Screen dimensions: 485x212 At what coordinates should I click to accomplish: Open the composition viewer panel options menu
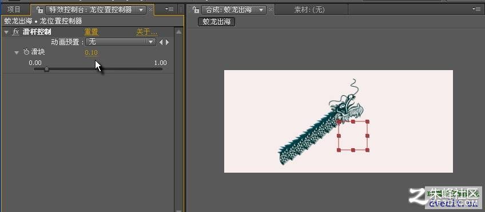coord(476,9)
